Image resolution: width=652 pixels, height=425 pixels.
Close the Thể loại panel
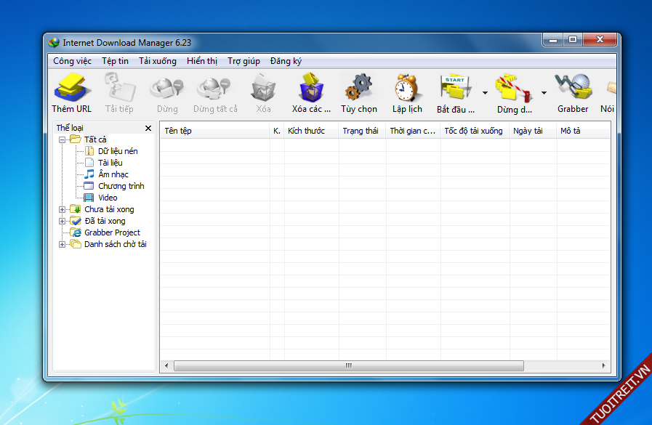point(148,129)
